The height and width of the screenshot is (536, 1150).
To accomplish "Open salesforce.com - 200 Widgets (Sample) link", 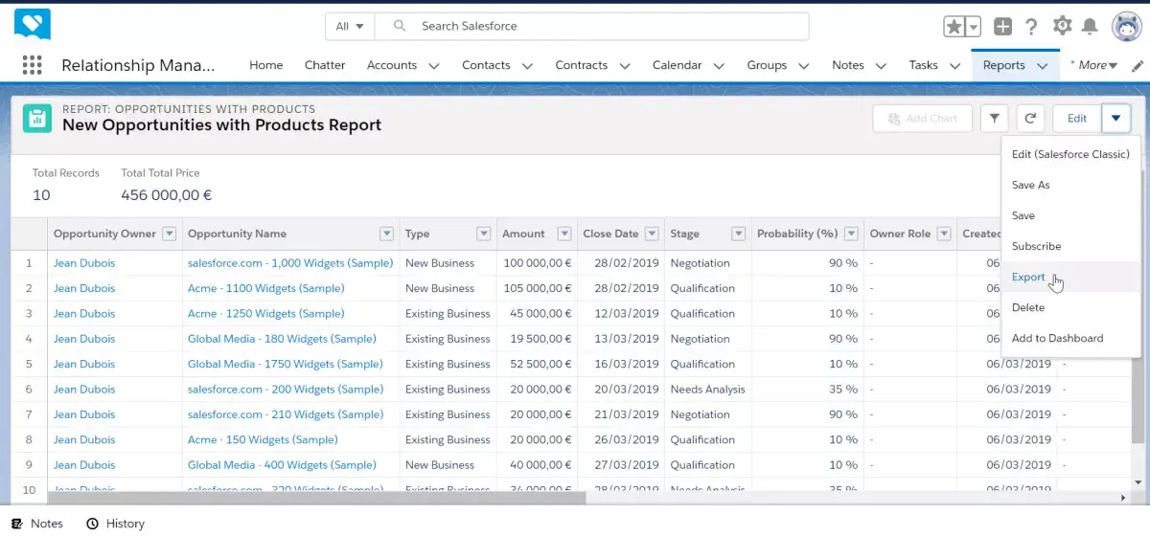I will (x=286, y=390).
